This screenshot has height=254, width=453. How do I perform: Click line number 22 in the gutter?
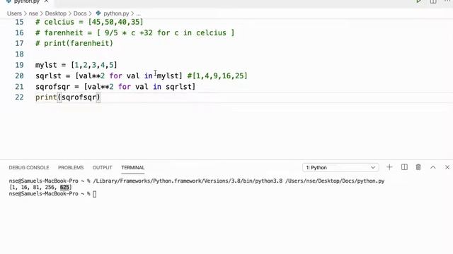tap(19, 97)
